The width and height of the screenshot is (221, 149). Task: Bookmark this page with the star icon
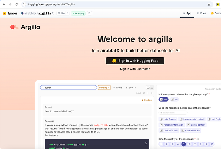coord(209,5)
